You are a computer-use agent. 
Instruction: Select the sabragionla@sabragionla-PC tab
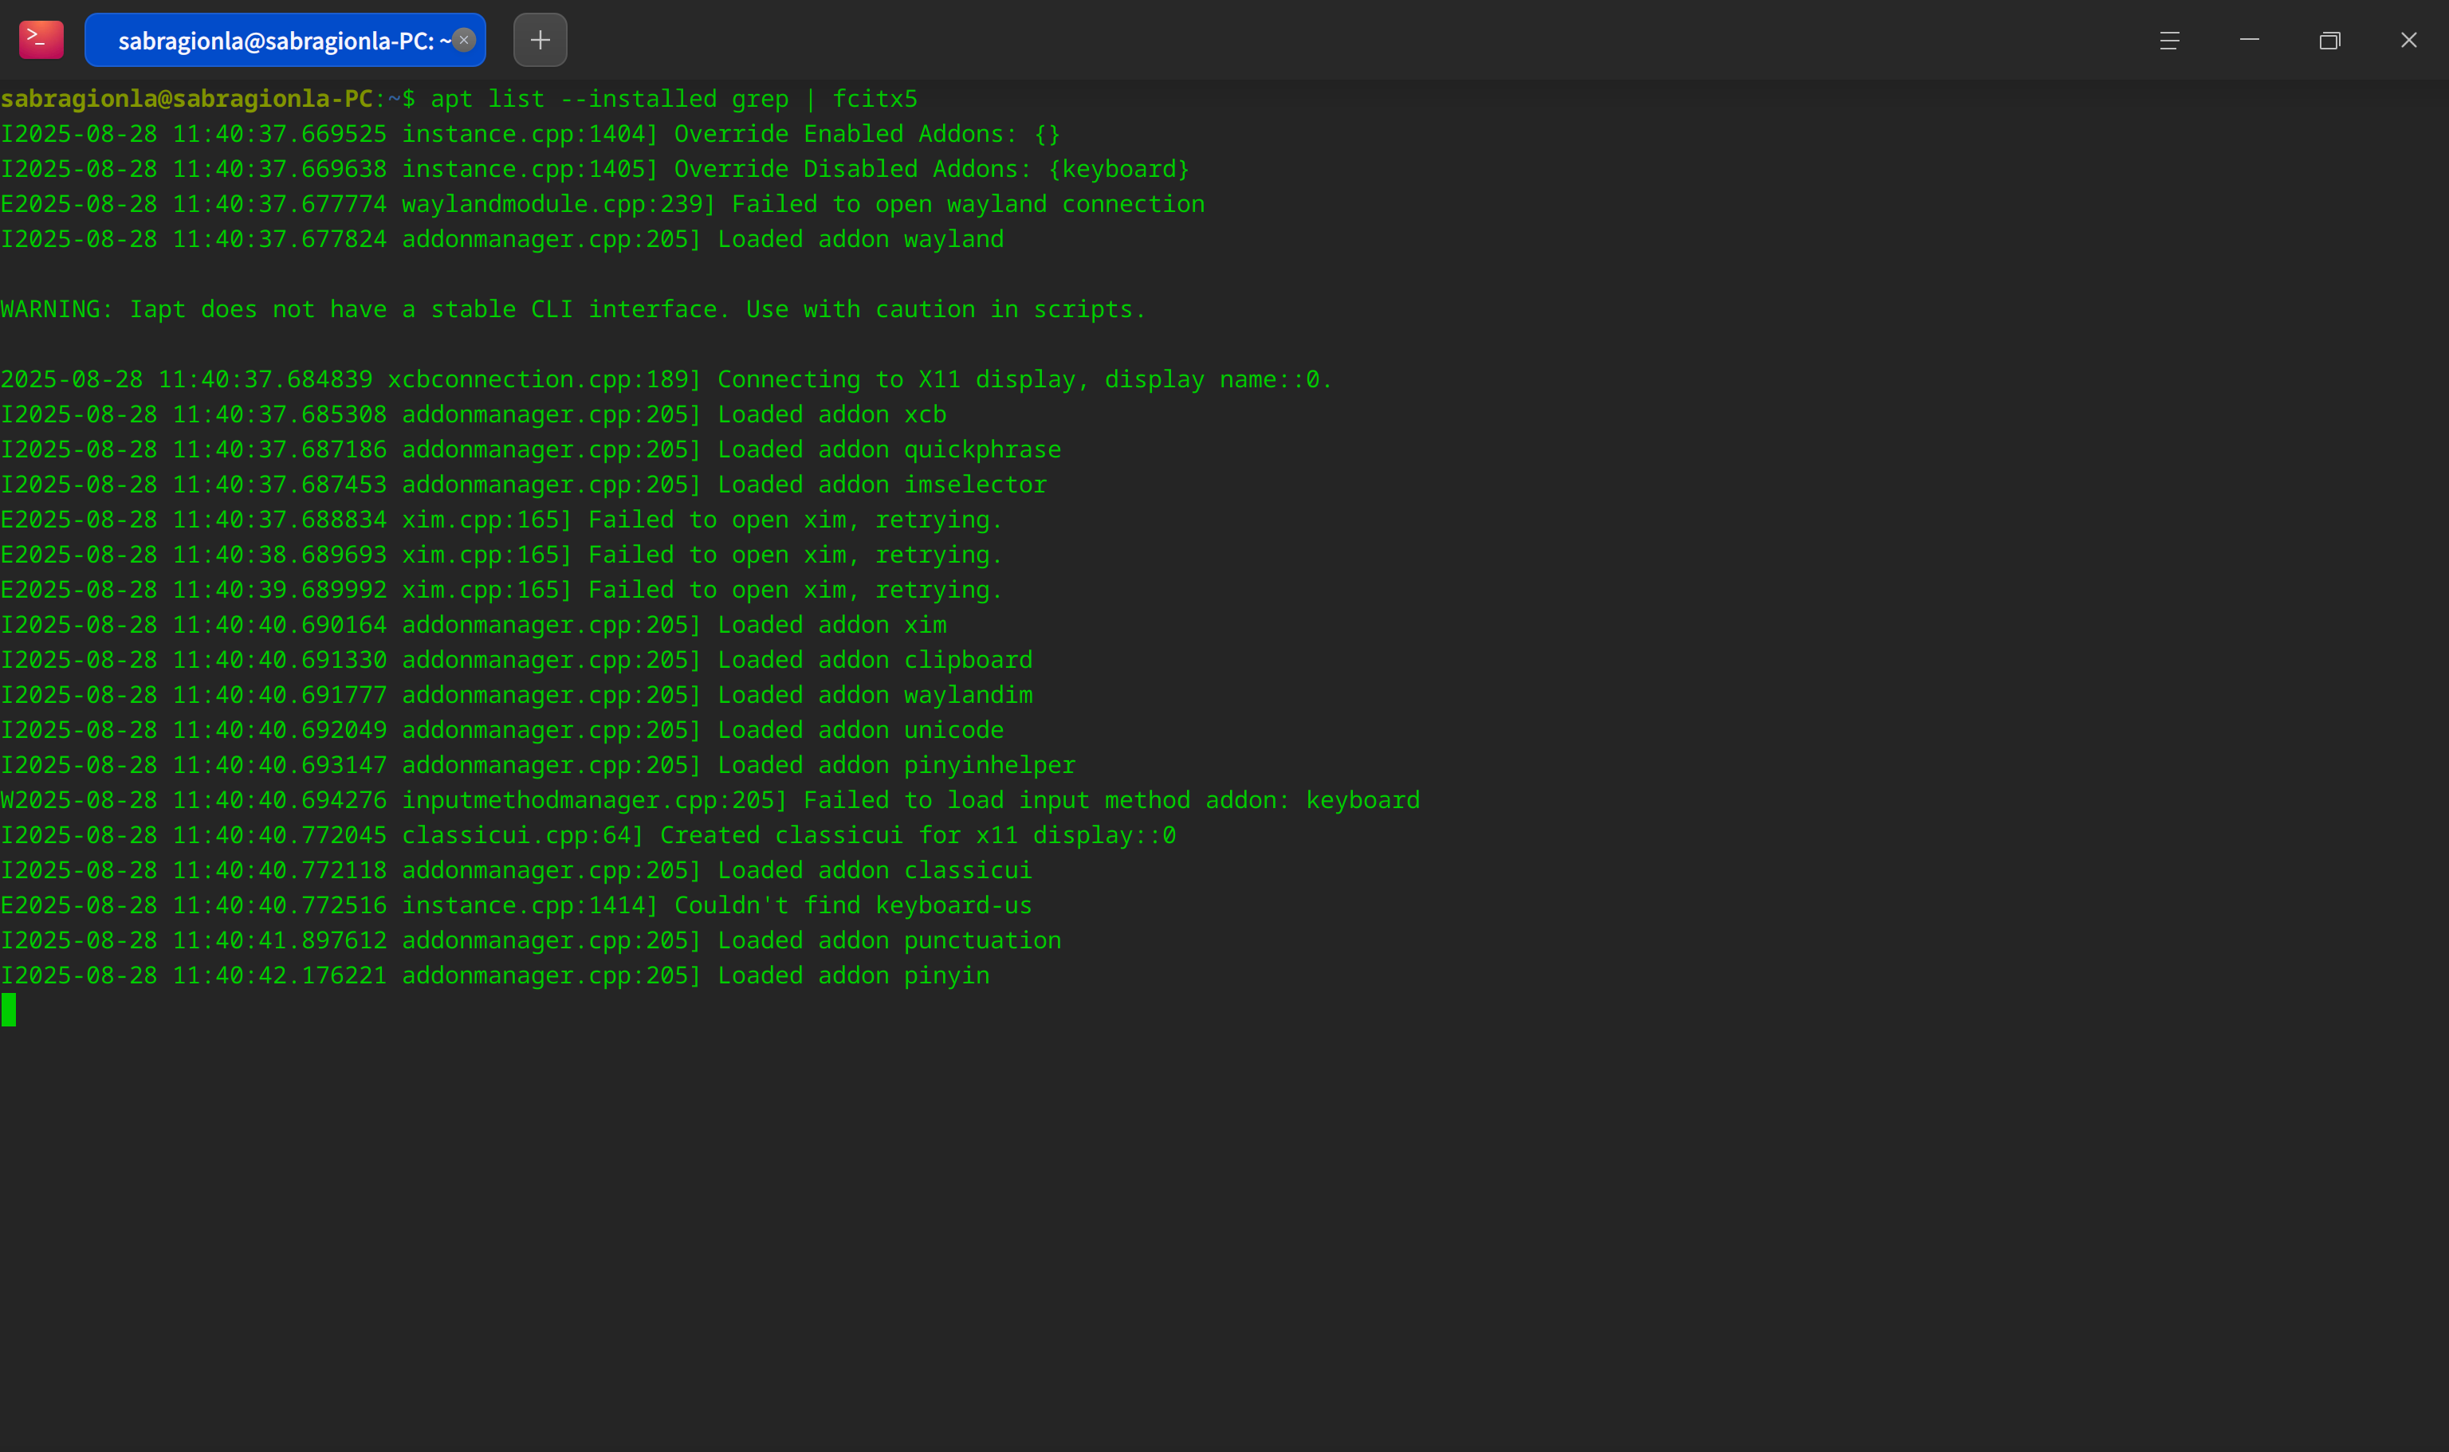click(285, 40)
